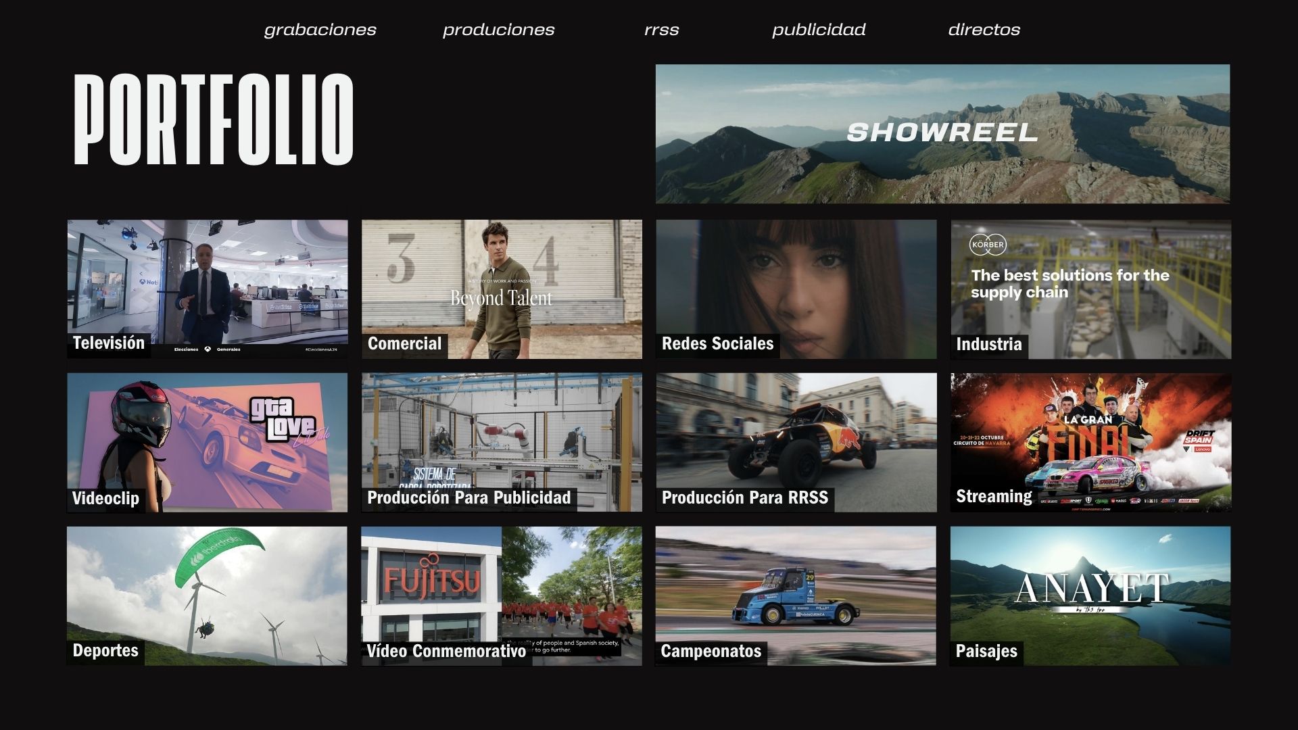Image resolution: width=1298 pixels, height=730 pixels.
Task: Open the Videoclip 'GTA Love' thumbnail
Action: click(x=207, y=443)
